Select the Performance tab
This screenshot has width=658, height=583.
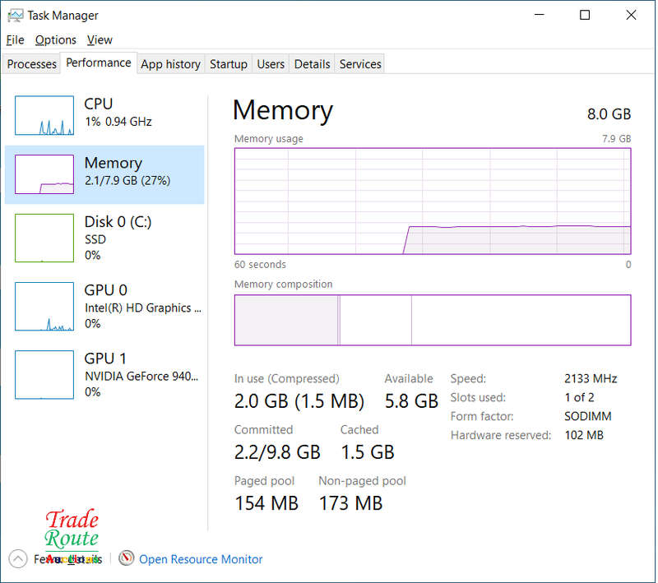pyautogui.click(x=99, y=63)
